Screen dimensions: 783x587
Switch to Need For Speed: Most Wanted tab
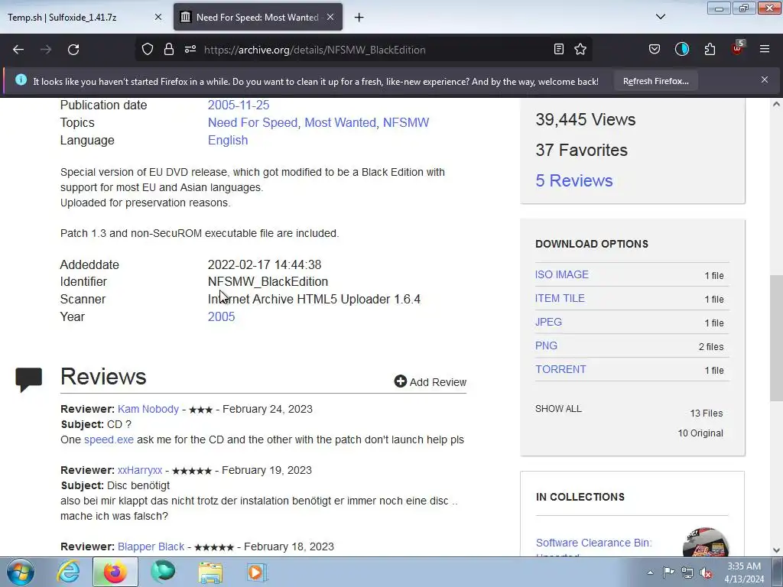(258, 17)
